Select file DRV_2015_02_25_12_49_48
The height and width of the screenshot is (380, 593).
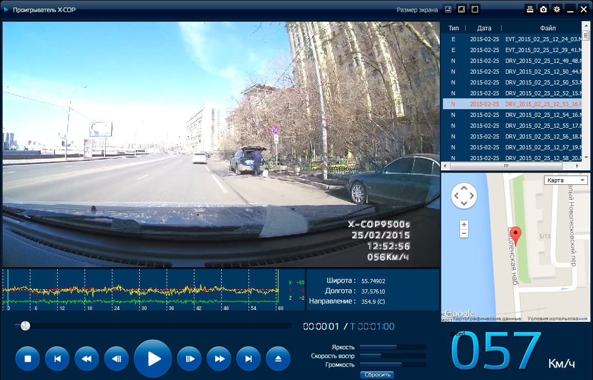(512, 61)
